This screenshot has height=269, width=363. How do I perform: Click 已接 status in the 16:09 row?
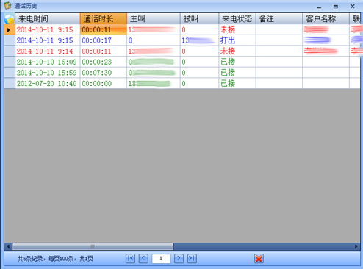237,62
